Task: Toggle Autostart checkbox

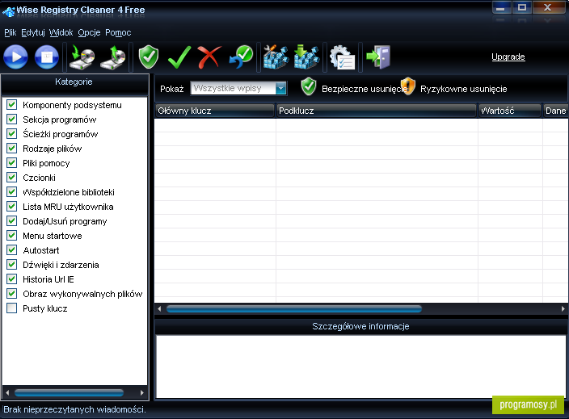Action: point(11,250)
